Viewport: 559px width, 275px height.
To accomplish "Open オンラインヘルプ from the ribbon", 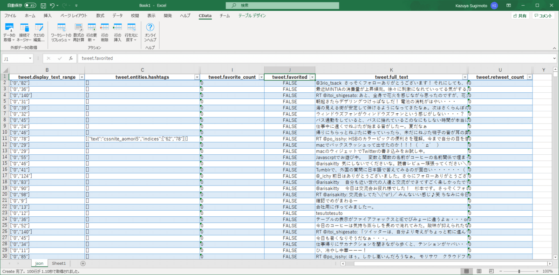I will 150,32.
